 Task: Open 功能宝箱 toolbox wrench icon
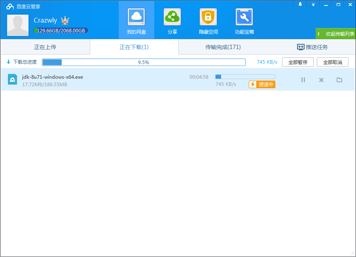tap(244, 17)
